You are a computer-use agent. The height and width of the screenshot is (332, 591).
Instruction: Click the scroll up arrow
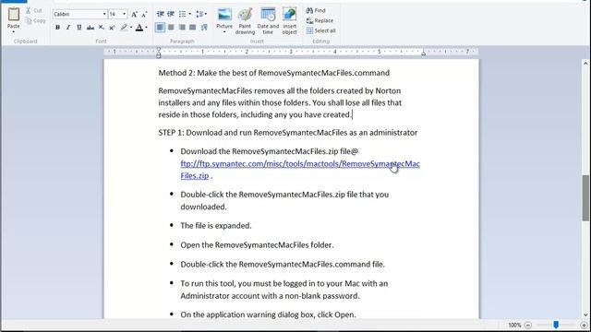[585, 64]
